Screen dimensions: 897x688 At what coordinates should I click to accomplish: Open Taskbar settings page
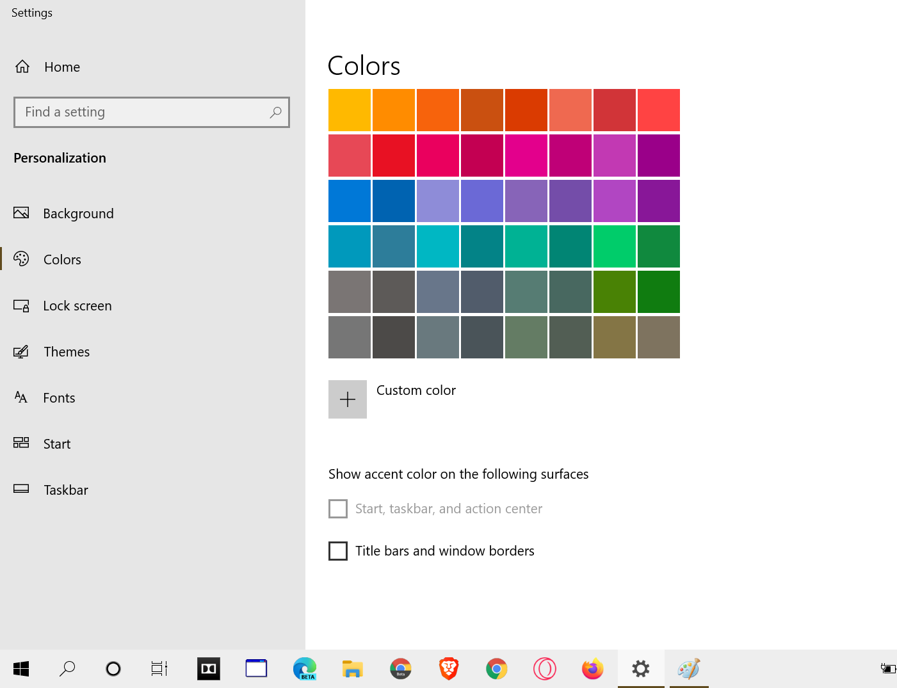66,490
